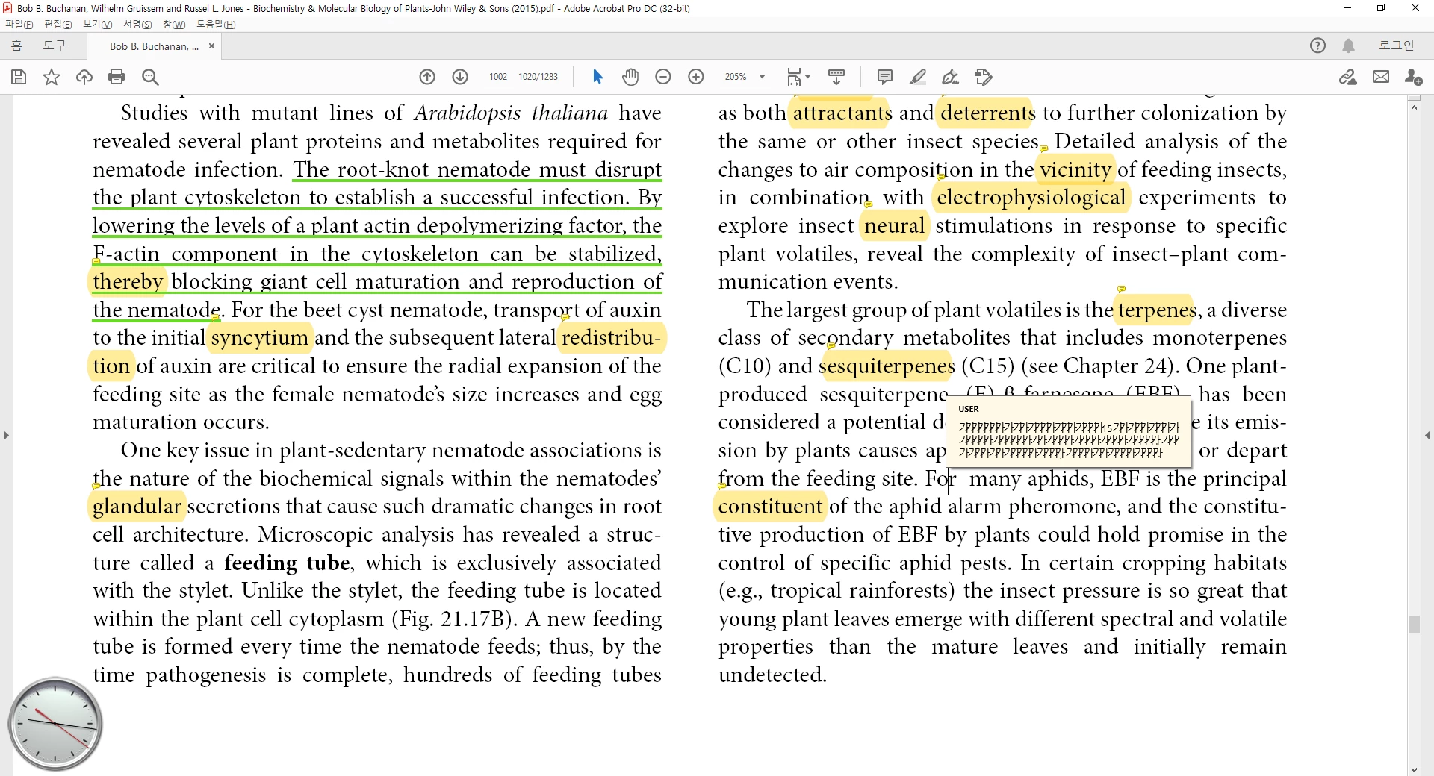Send the file by email icon
The height and width of the screenshot is (776, 1434).
click(1381, 77)
